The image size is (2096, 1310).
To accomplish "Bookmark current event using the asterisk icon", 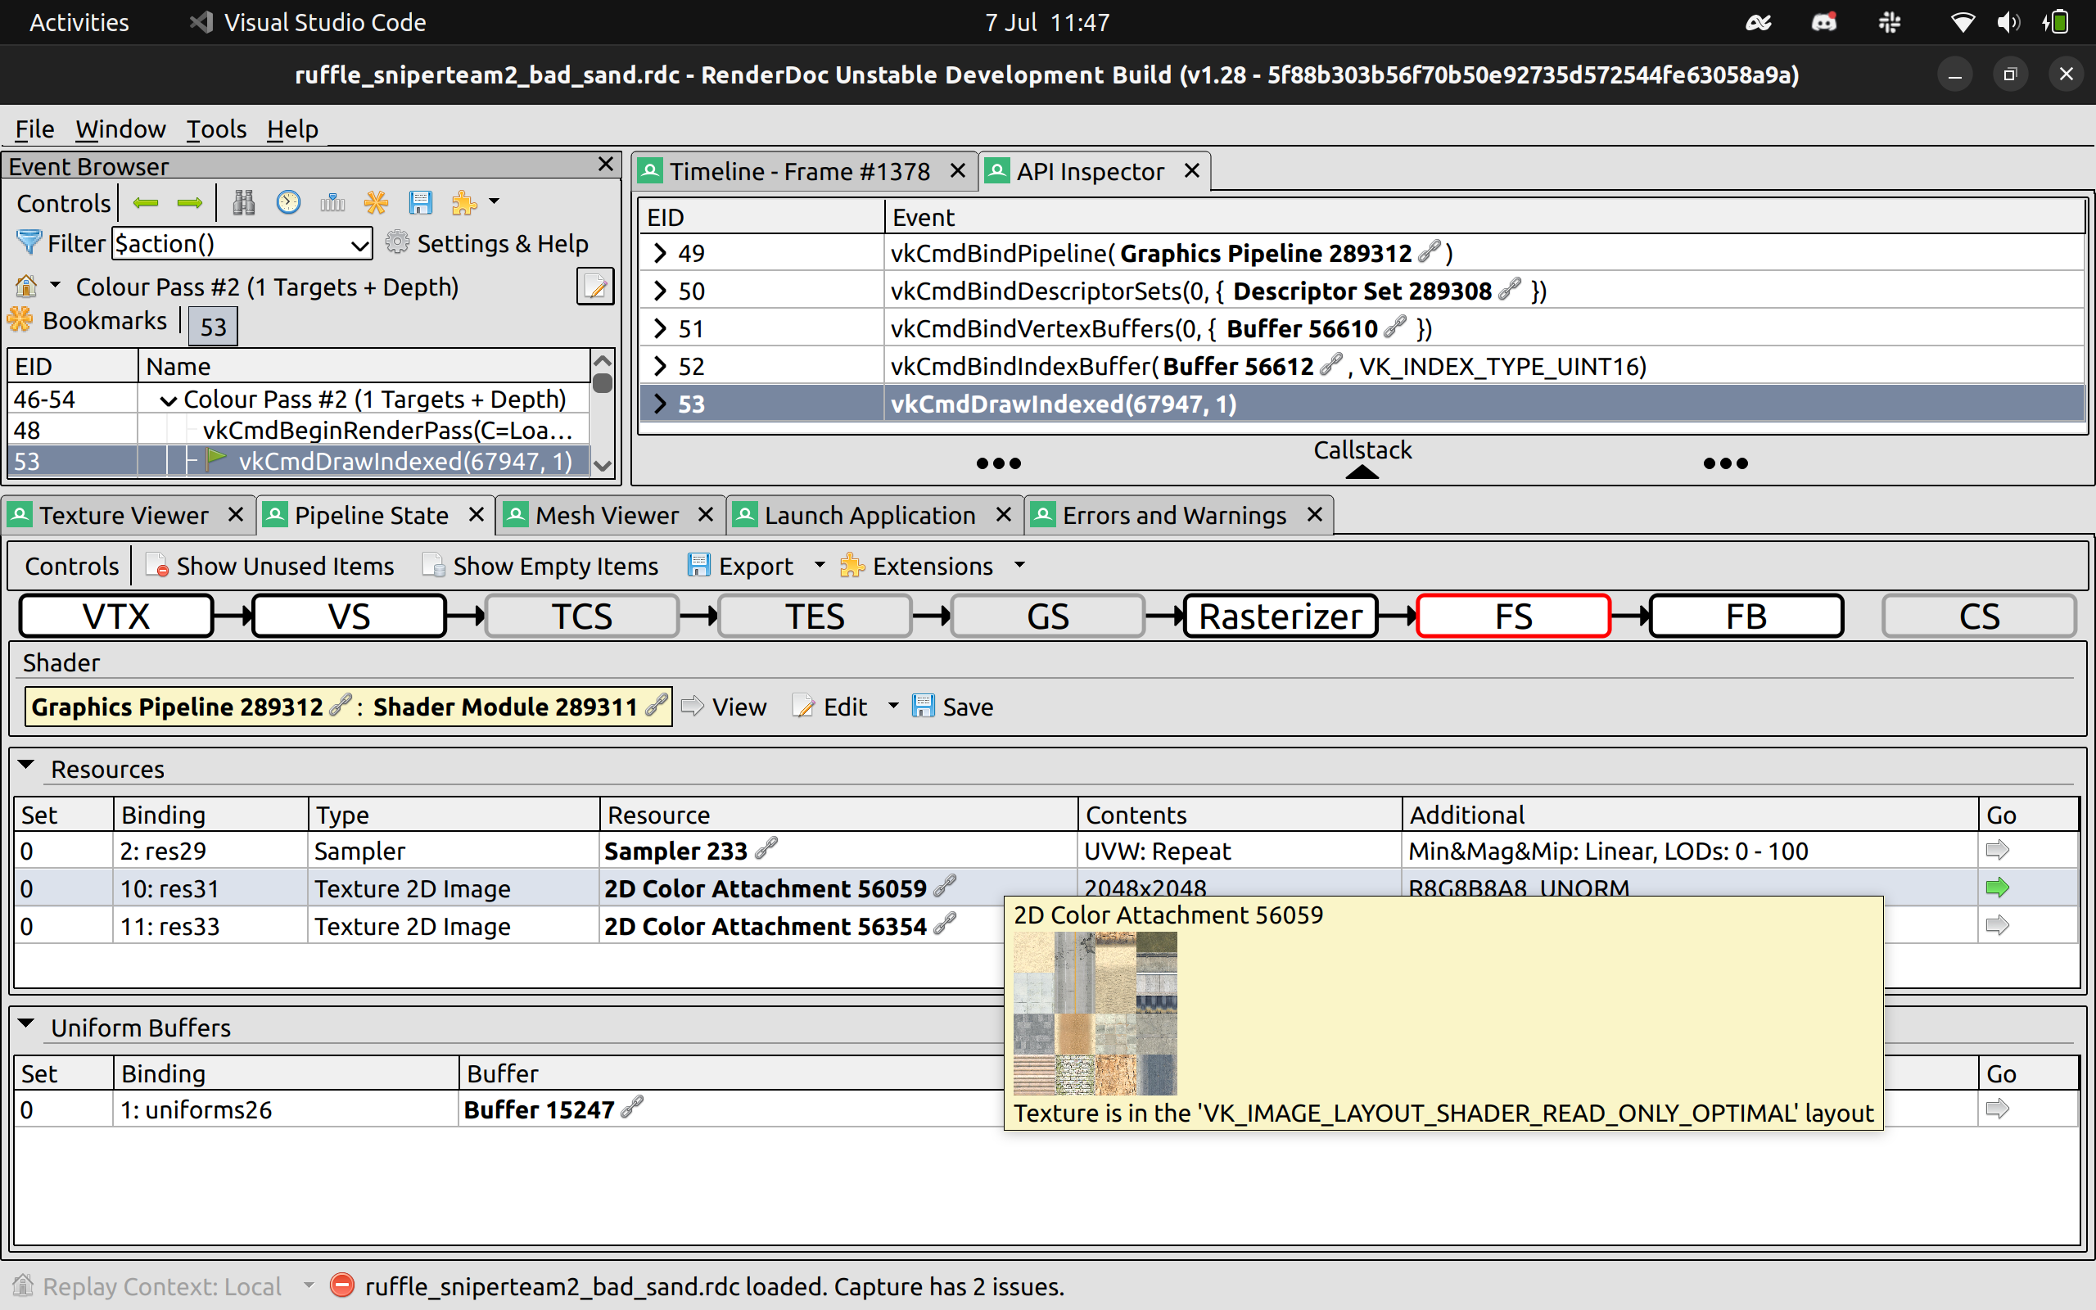I will [x=377, y=202].
